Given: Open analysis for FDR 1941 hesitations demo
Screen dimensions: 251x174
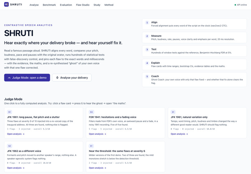Looking at the screenshot, I should 97,134.
